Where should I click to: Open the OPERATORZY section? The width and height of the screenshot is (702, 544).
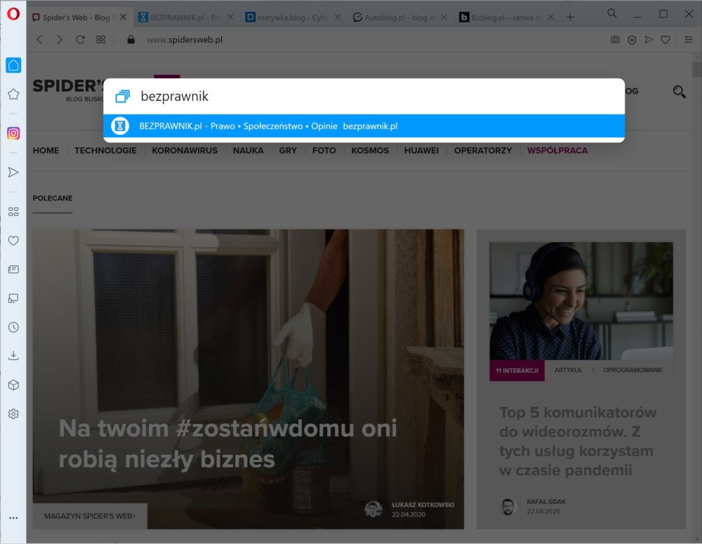pyautogui.click(x=483, y=151)
